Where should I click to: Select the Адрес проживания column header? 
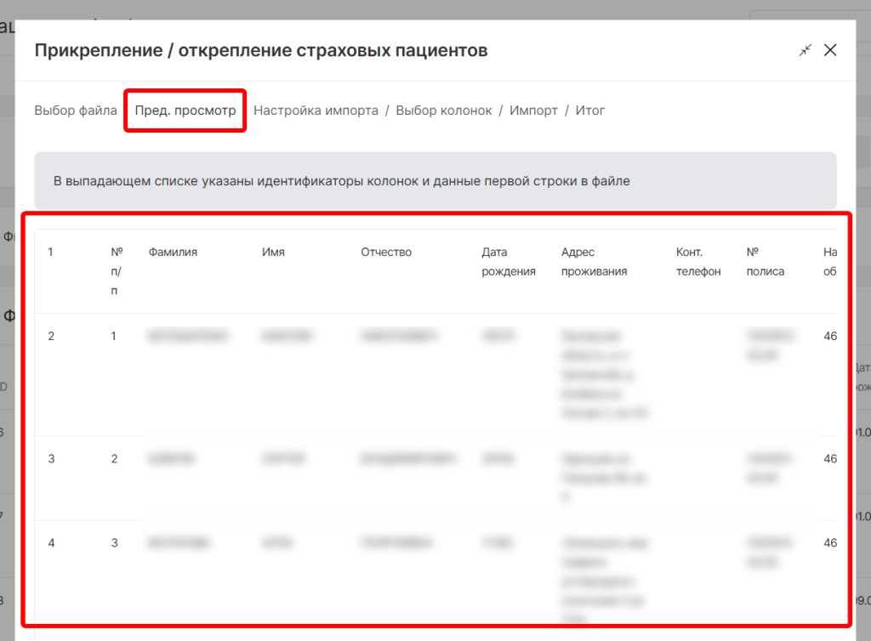594,262
